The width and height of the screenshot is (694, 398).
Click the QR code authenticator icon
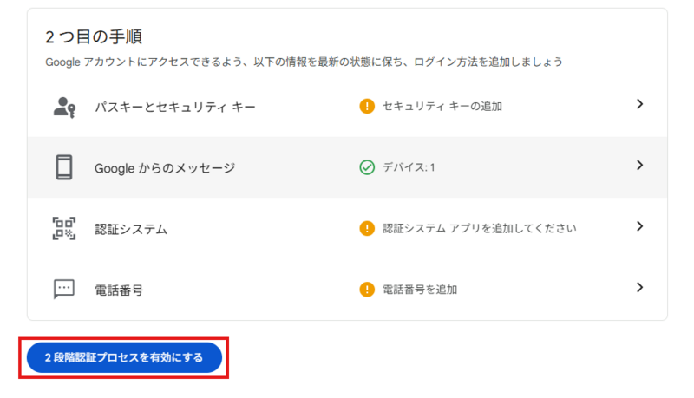(x=64, y=229)
